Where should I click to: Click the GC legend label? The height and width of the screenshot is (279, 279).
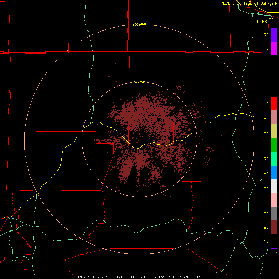point(266,214)
